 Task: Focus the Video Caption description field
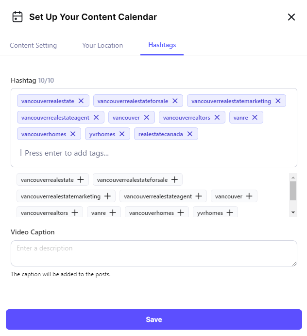point(153,253)
